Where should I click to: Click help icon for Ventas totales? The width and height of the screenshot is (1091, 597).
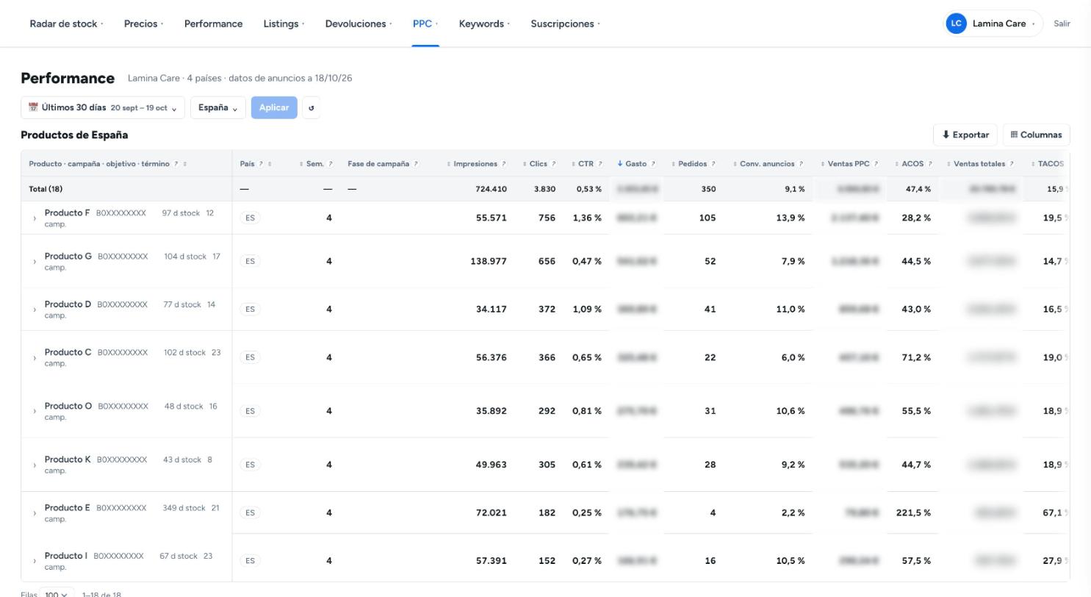click(x=1012, y=164)
